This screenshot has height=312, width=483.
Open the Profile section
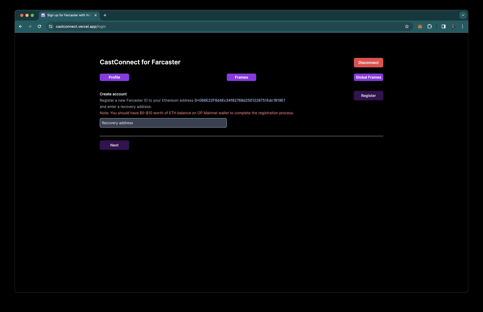pos(114,77)
